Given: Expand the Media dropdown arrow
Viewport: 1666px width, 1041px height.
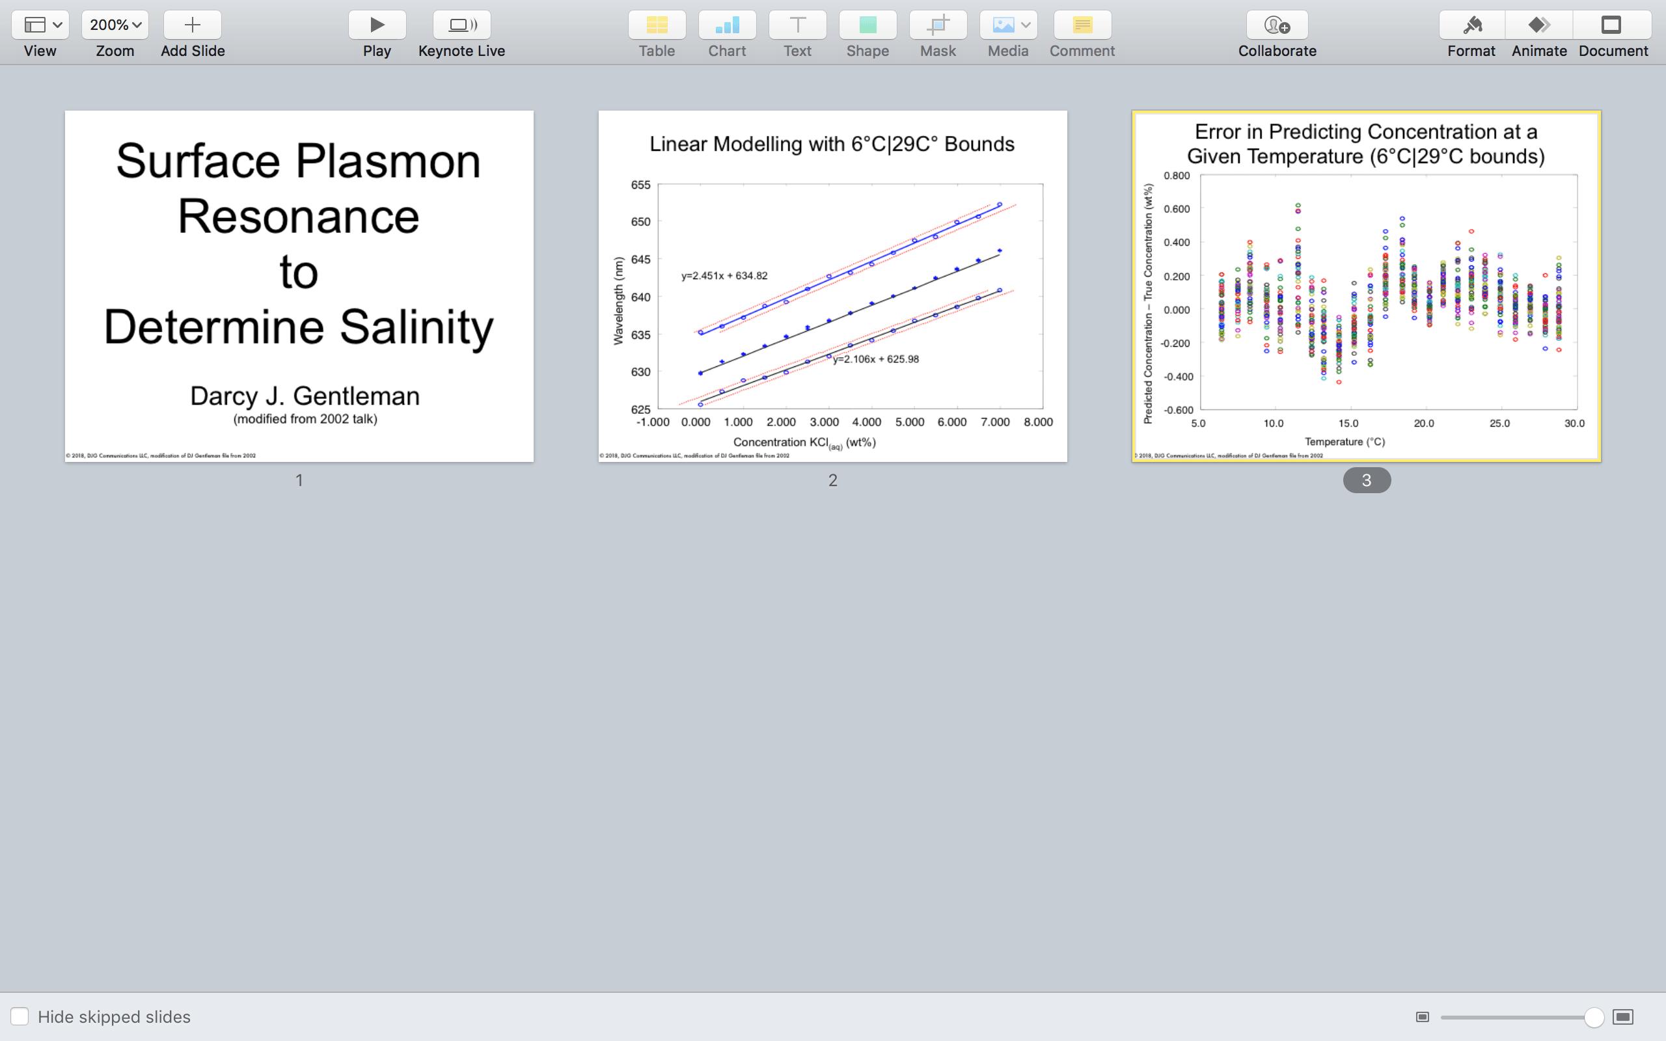Looking at the screenshot, I should [x=1026, y=25].
